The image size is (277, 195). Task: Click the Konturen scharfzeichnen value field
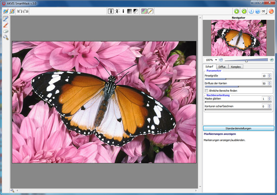click(x=264, y=106)
